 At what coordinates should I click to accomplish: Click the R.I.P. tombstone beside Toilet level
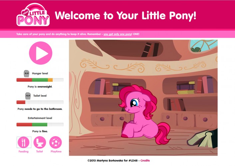coord(28,96)
